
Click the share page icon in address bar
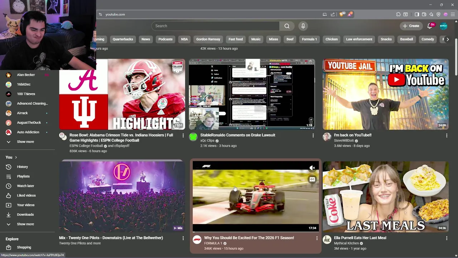point(333,14)
